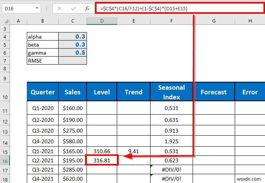Click the Error header cell
The width and height of the screenshot is (265, 183).
tap(250, 92)
